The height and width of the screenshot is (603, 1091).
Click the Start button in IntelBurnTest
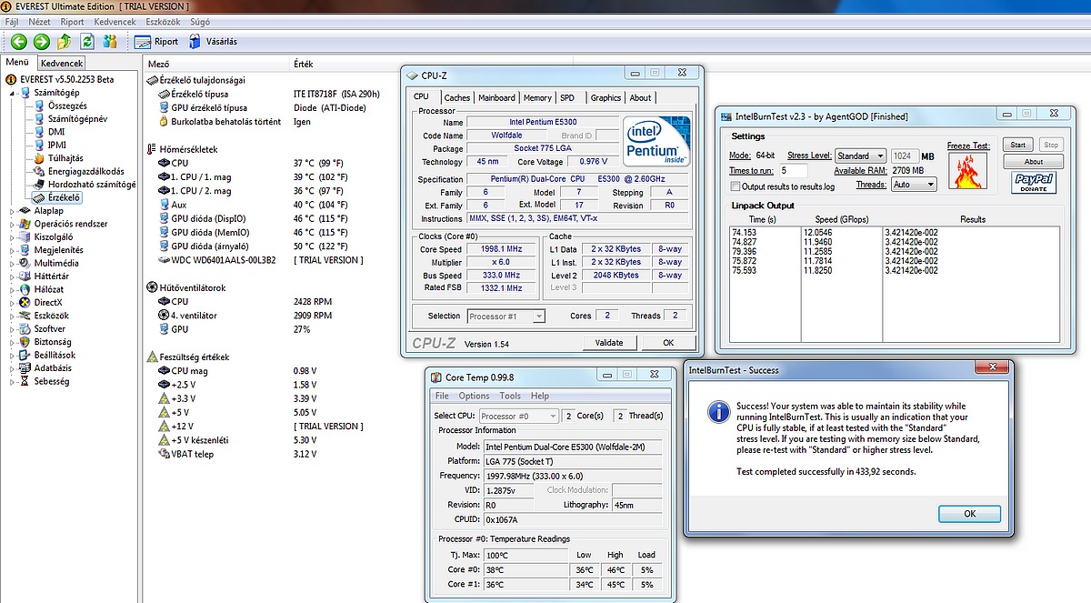point(1018,145)
